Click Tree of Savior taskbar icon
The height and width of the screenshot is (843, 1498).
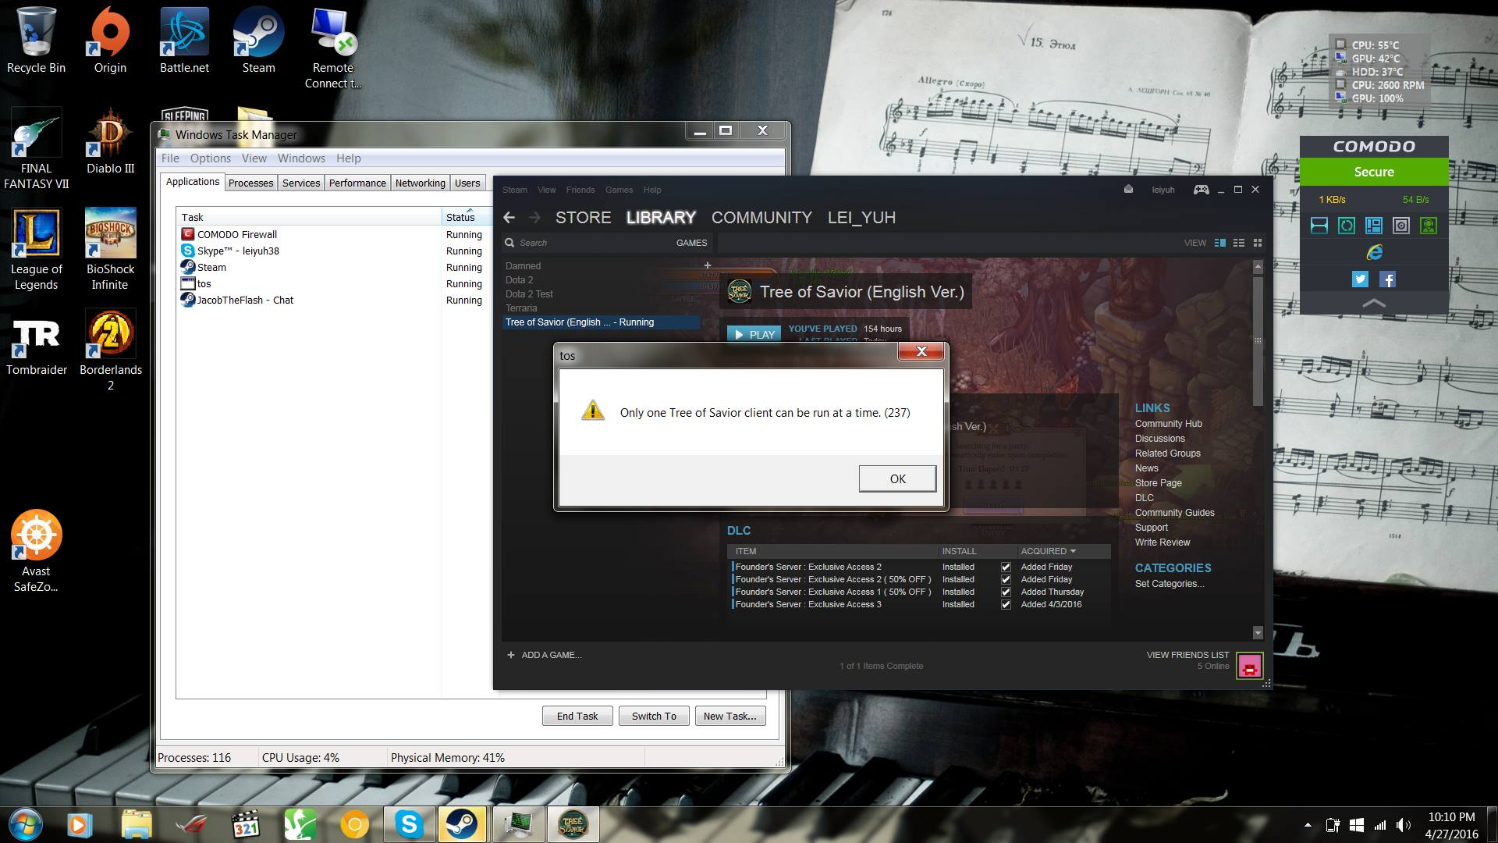(x=572, y=824)
